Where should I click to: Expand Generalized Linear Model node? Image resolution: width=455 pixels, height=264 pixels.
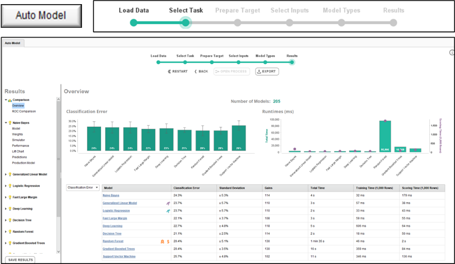pyautogui.click(x=6, y=174)
